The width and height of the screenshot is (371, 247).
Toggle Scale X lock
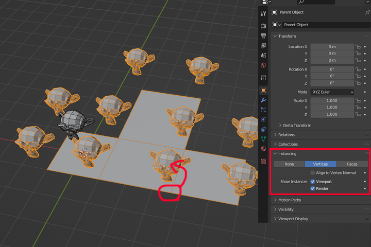358,101
